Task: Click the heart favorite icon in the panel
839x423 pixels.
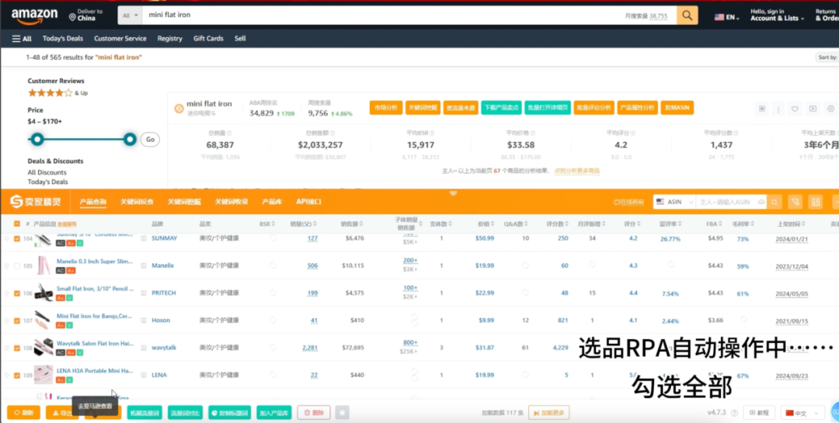Action: [x=795, y=109]
